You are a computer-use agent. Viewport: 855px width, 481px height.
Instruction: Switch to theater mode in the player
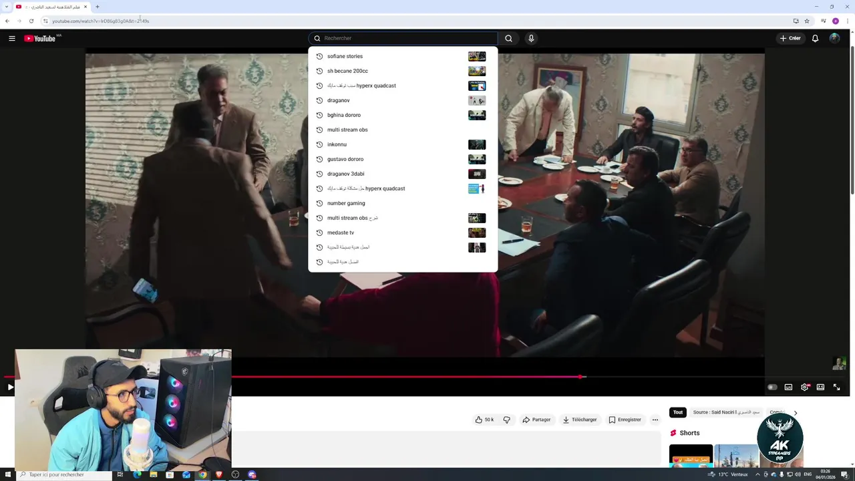pyautogui.click(x=820, y=387)
